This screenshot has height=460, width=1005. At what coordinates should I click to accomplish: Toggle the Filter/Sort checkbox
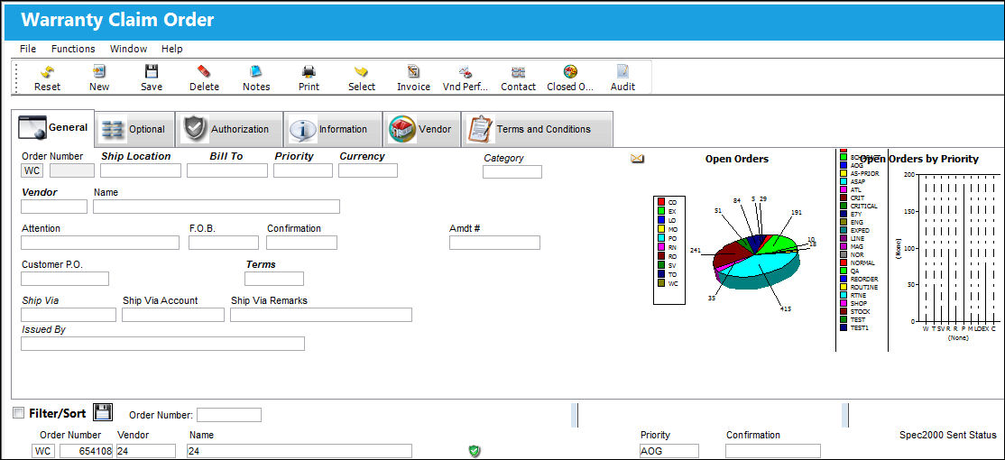[19, 412]
